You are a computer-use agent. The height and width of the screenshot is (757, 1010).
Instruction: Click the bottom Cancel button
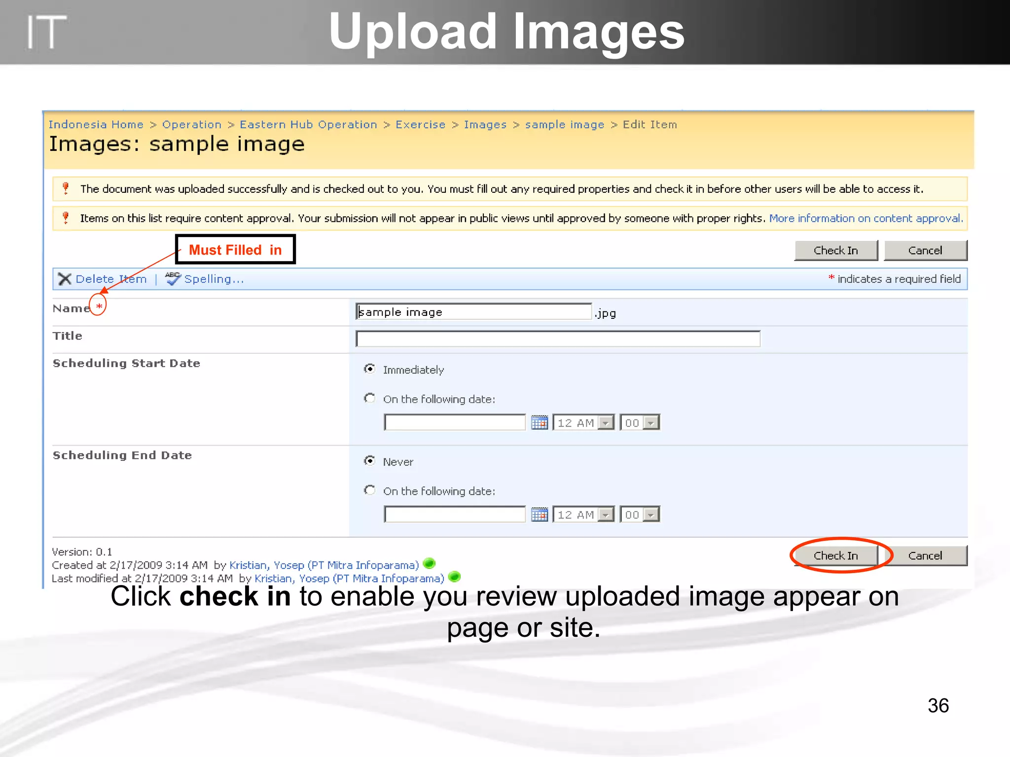pos(925,555)
